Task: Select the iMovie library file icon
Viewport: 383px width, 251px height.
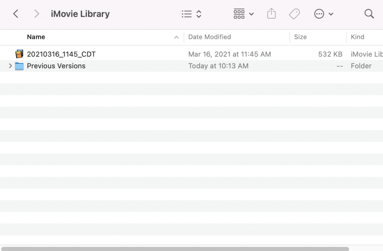Action: click(x=19, y=54)
